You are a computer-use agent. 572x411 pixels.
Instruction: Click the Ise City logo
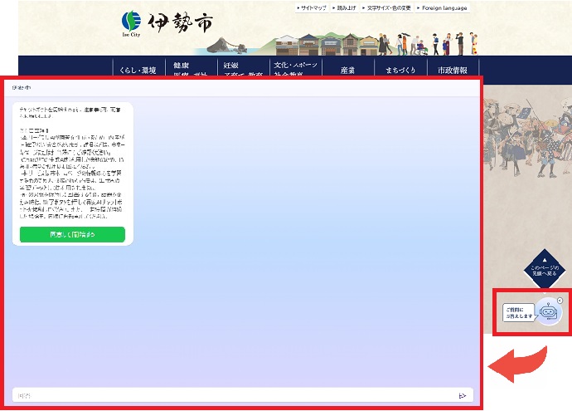click(x=167, y=24)
